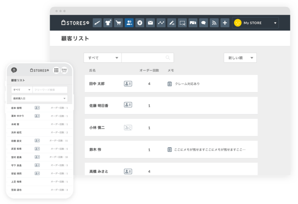Click the crossed-out card icon for 小林 慎二
This screenshot has width=298, height=204.
coord(128,127)
